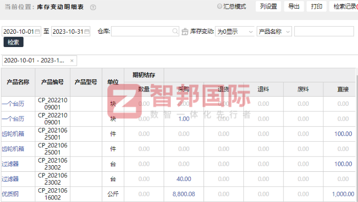Click the 公斤 unit cell for 优质钢
Screen dimensions: 358x202
[113, 194]
